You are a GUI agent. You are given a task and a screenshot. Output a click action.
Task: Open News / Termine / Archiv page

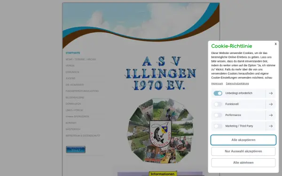[x=81, y=59]
